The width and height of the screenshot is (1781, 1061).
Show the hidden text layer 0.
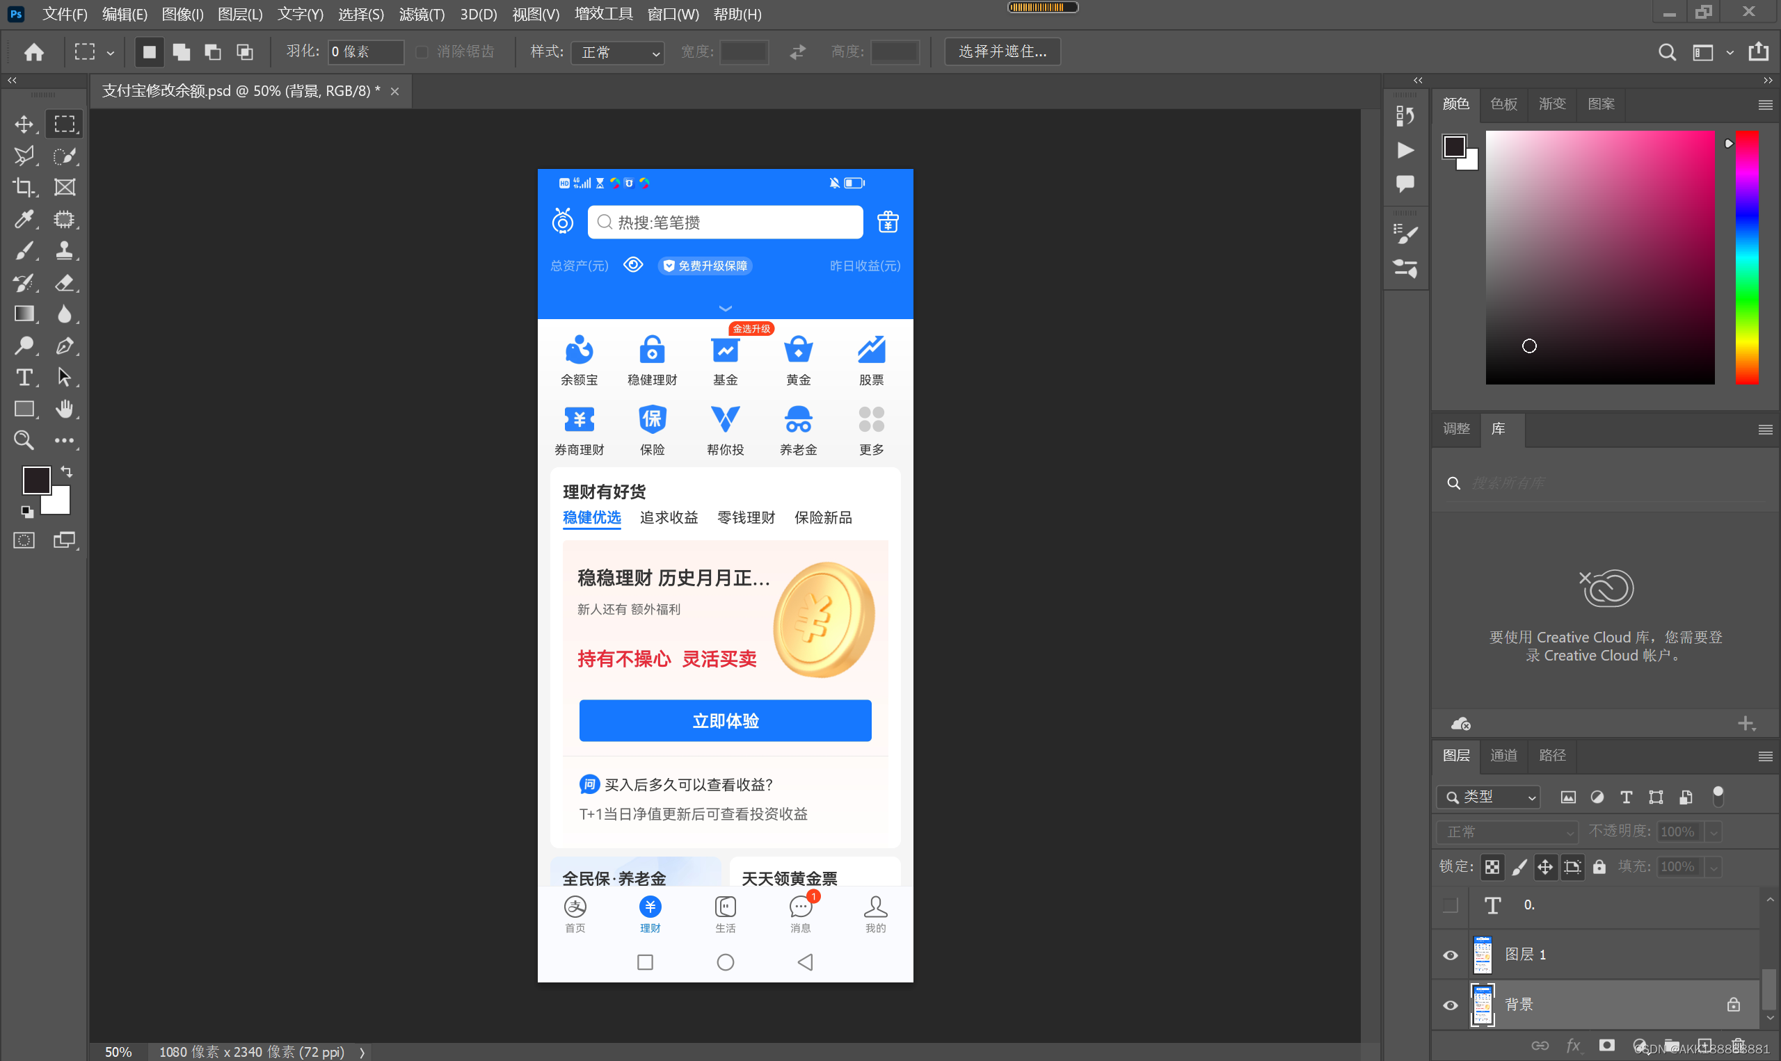click(1450, 906)
